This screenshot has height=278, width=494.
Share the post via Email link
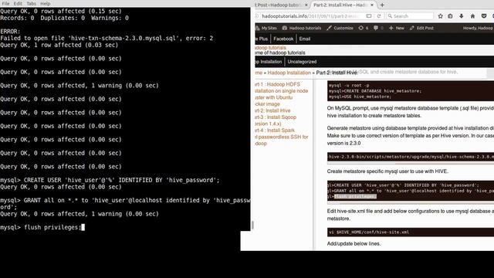tap(305, 39)
